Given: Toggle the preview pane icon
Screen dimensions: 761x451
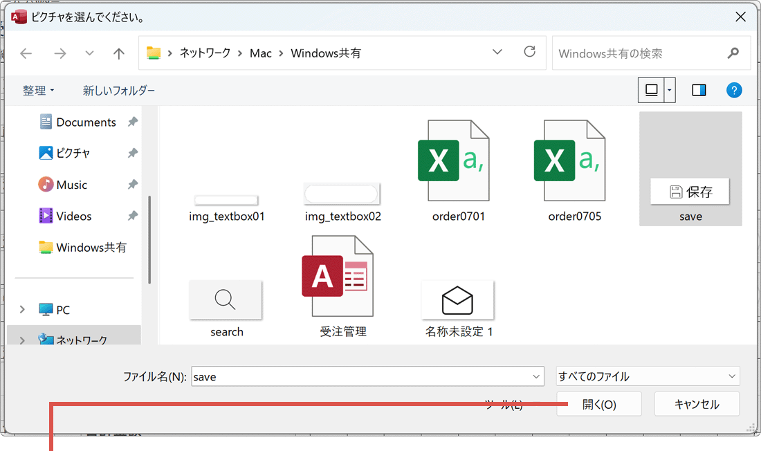Looking at the screenshot, I should pyautogui.click(x=699, y=91).
